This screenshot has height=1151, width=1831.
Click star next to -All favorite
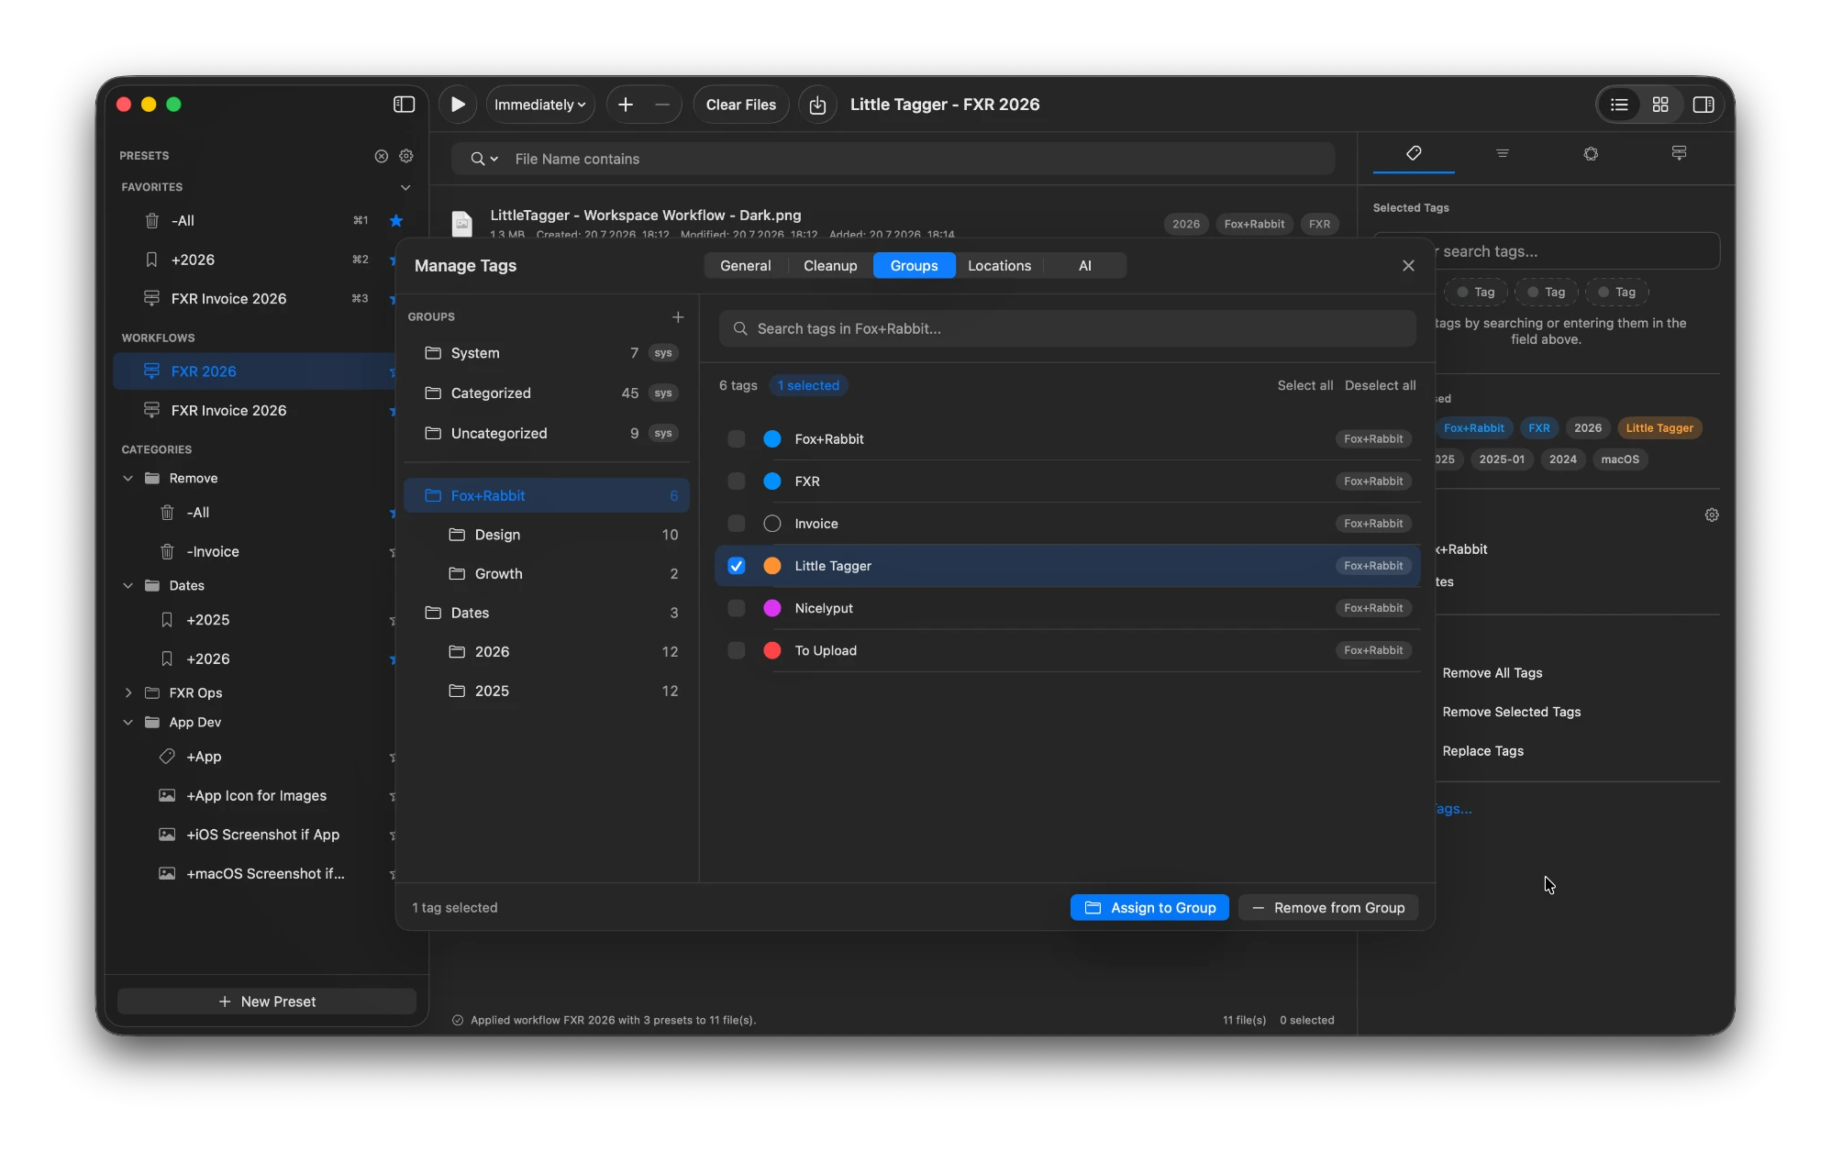click(396, 221)
